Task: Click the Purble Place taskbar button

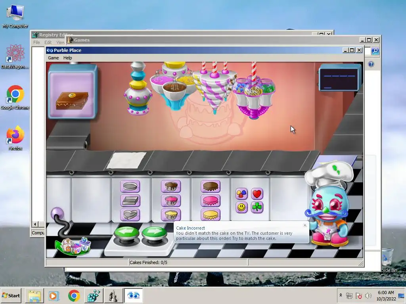Action: (133, 295)
